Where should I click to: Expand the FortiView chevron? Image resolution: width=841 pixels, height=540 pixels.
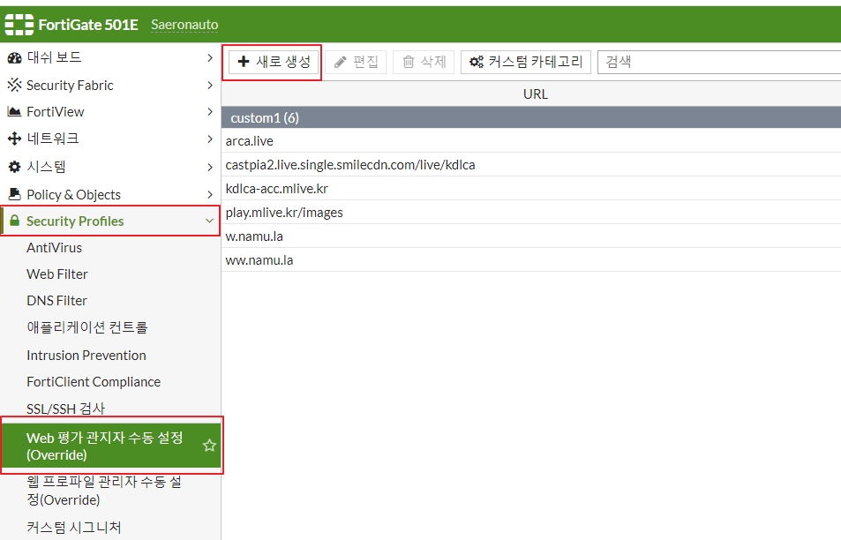210,111
